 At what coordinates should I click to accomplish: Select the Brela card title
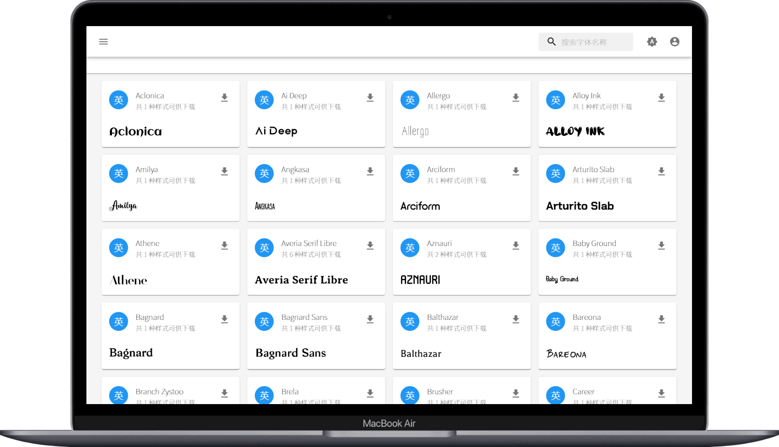pyautogui.click(x=290, y=392)
